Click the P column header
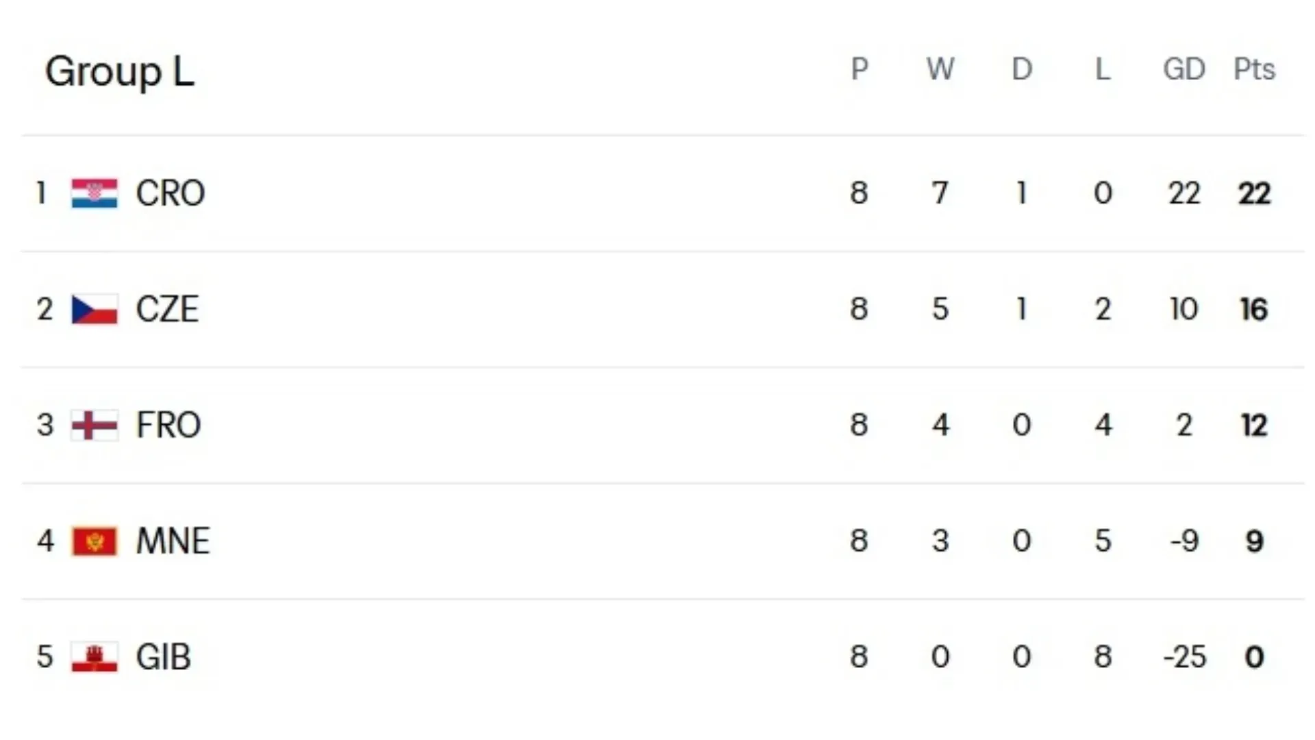This screenshot has width=1315, height=740. [860, 69]
